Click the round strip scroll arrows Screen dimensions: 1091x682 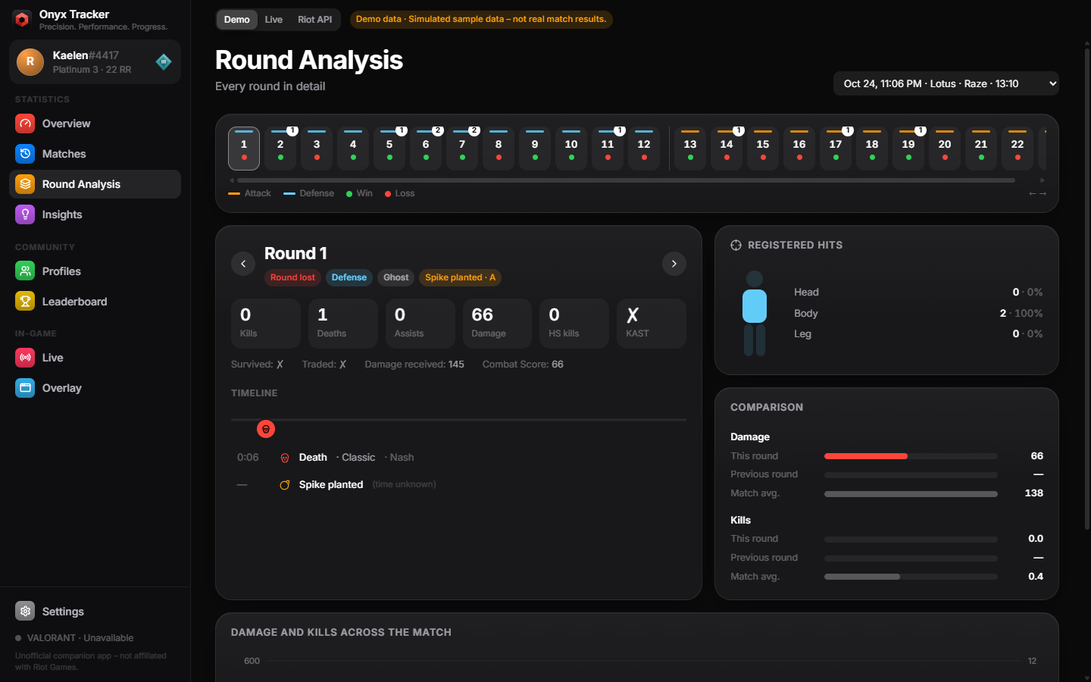click(1037, 194)
